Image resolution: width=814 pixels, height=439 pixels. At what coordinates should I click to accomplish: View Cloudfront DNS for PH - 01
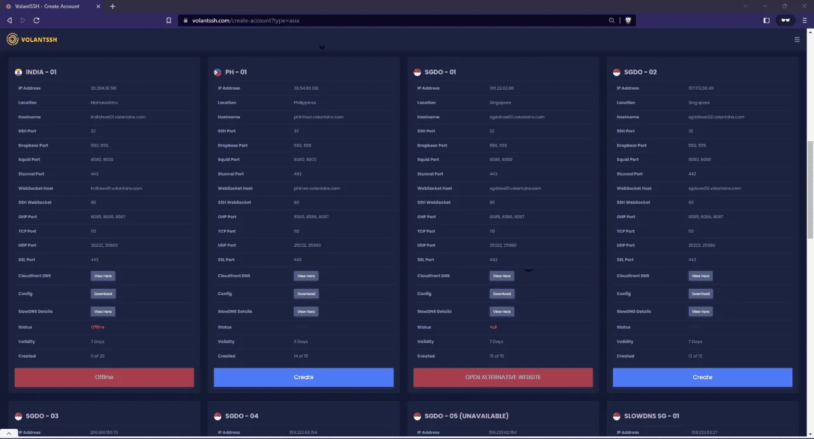tap(306, 276)
